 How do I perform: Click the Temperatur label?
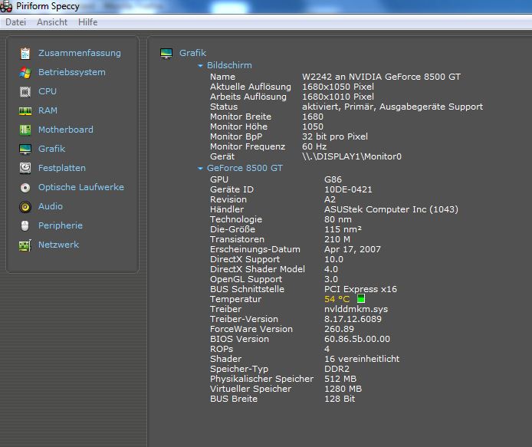pos(236,299)
